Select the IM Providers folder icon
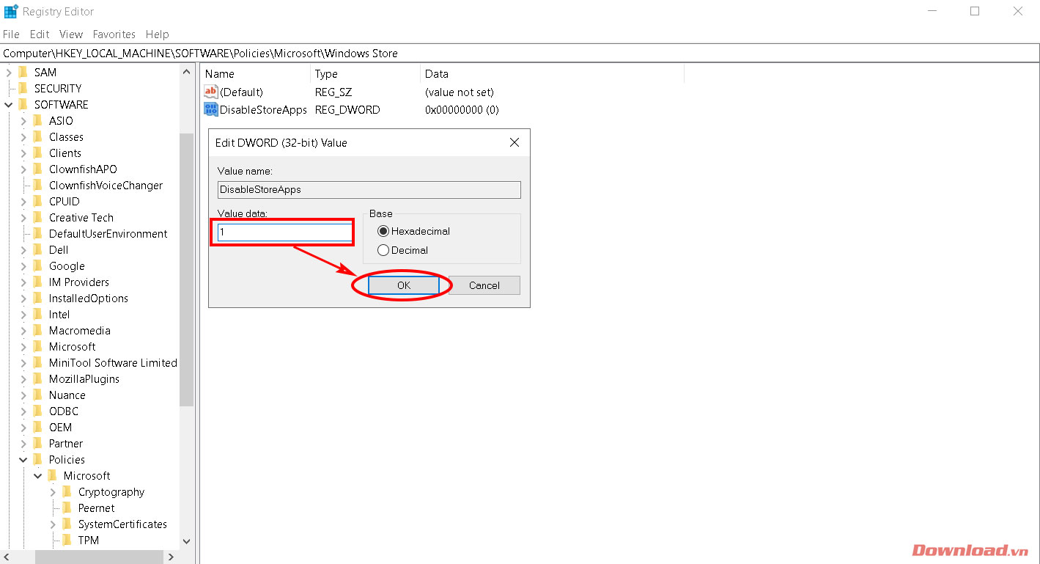1040x564 pixels. pos(37,282)
